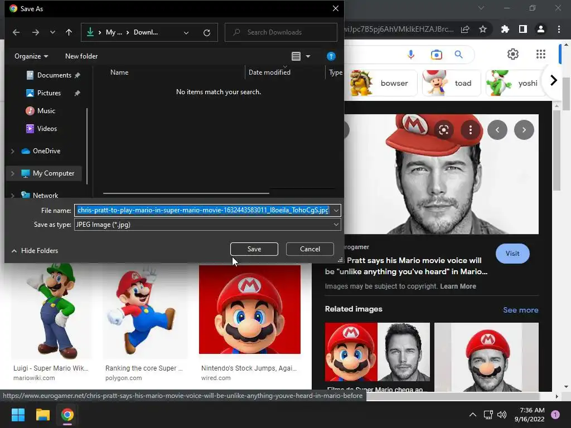Open the polygon.com jumping Mario result
The width and height of the screenshot is (571, 428).
tap(146, 312)
